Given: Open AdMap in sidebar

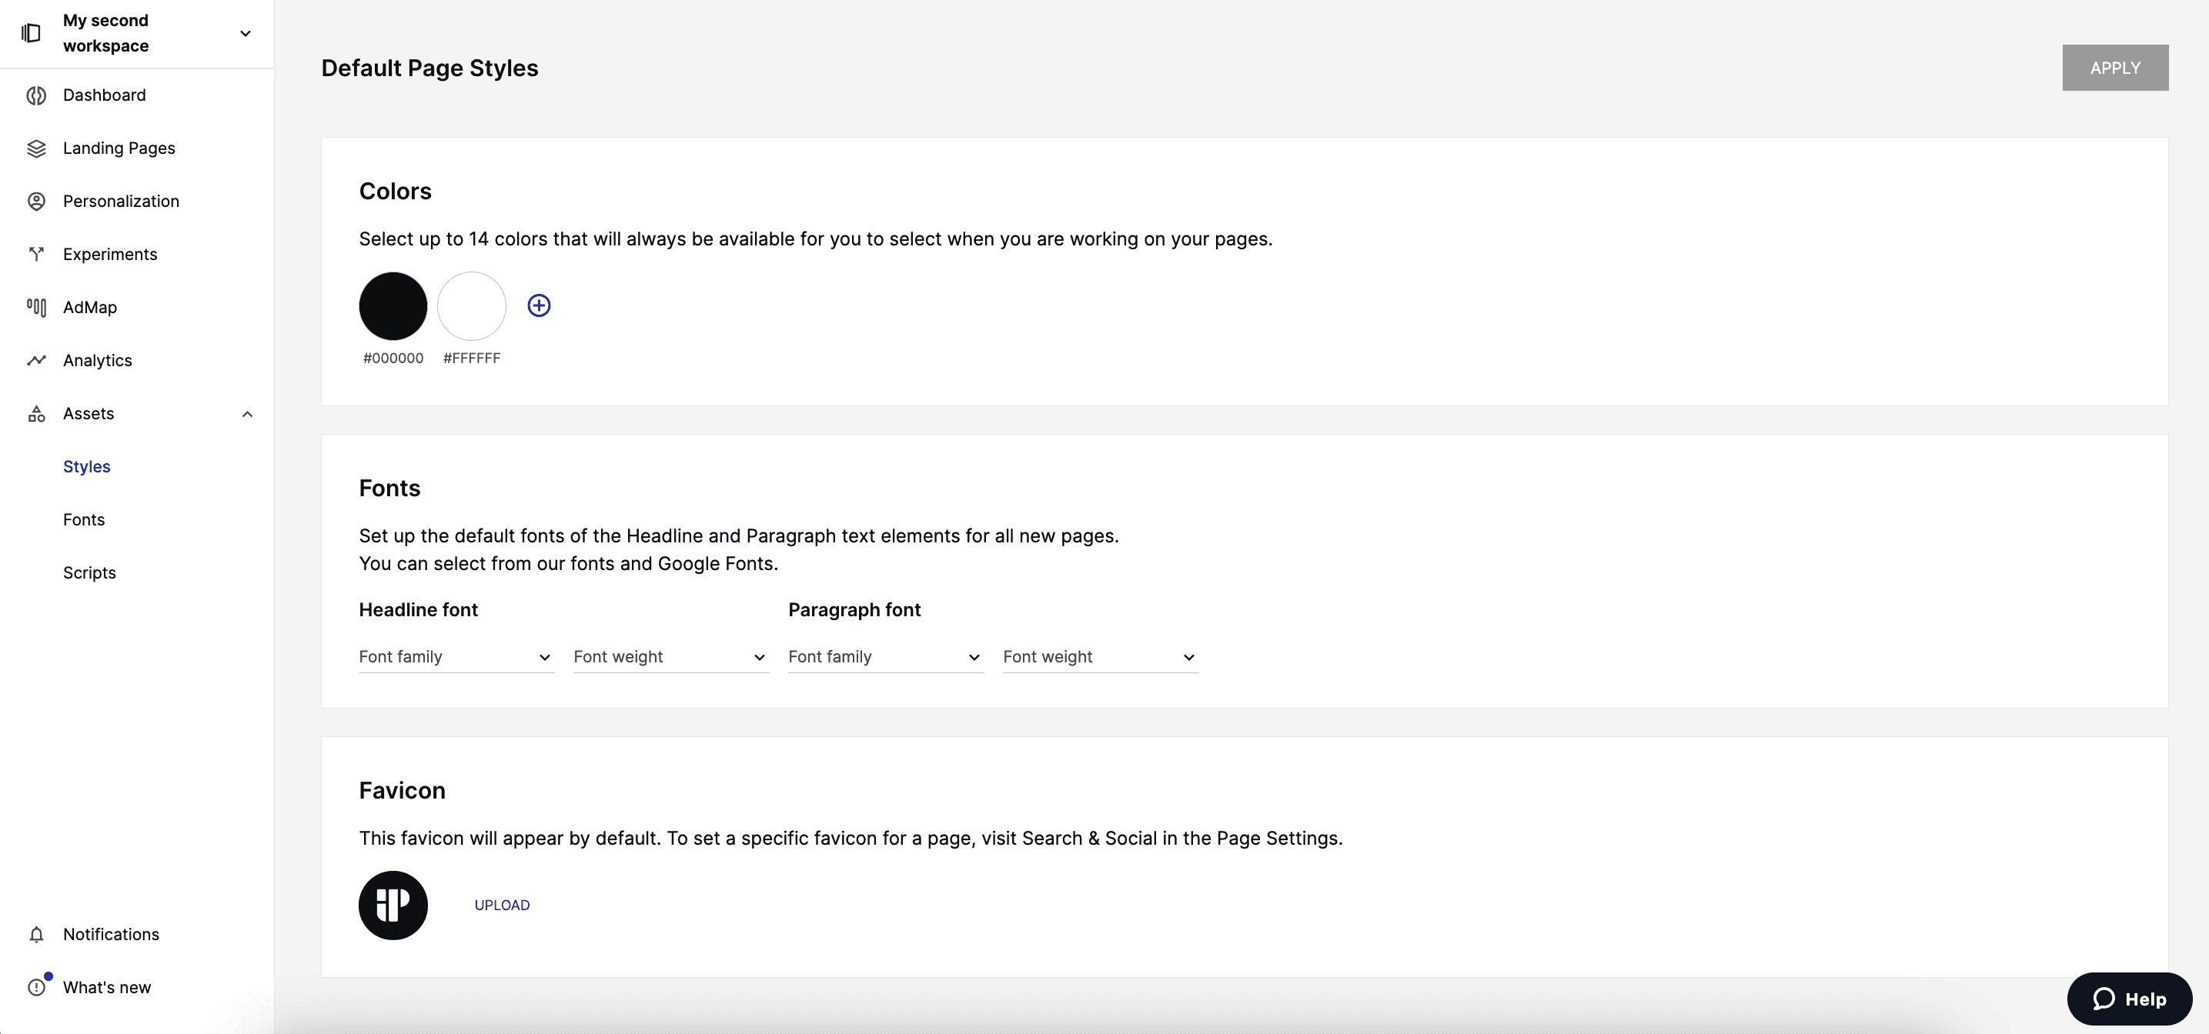Looking at the screenshot, I should (90, 308).
